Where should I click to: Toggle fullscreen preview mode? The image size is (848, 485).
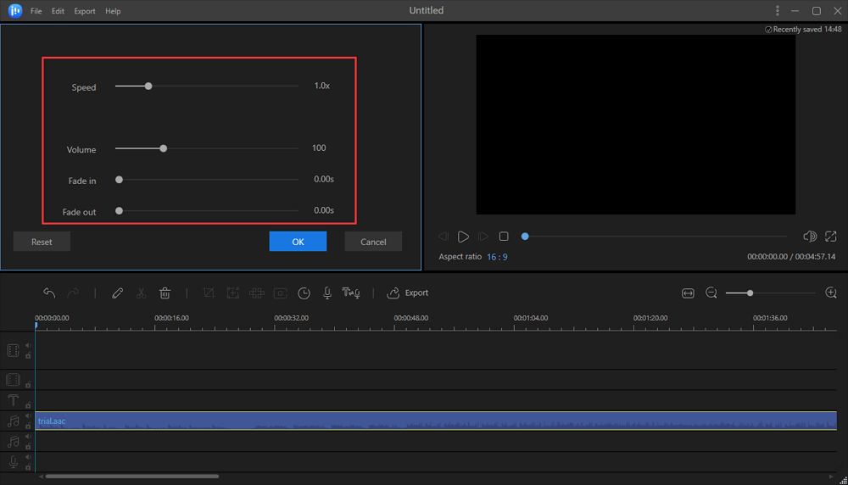tap(831, 237)
